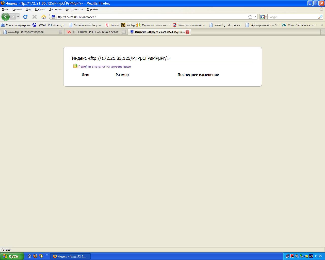
Task: Switch to the TVS FORUM: SPORT tab
Action: [94, 32]
